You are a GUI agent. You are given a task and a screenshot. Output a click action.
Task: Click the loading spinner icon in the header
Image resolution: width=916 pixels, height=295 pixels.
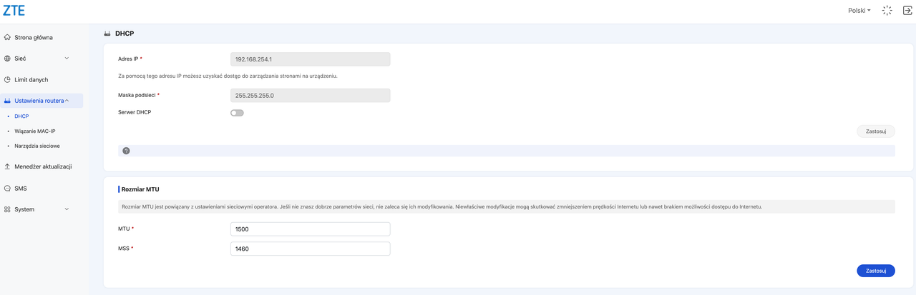[x=887, y=11]
